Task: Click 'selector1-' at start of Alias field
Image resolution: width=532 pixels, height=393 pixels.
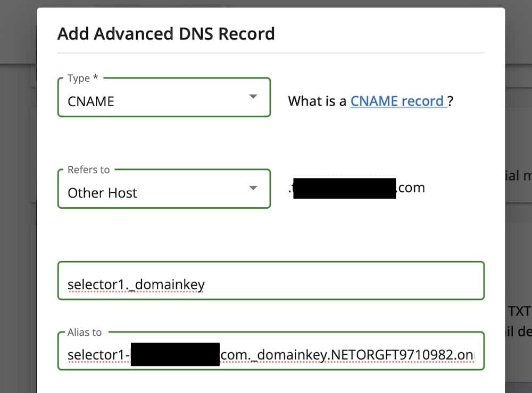Action: [x=98, y=354]
